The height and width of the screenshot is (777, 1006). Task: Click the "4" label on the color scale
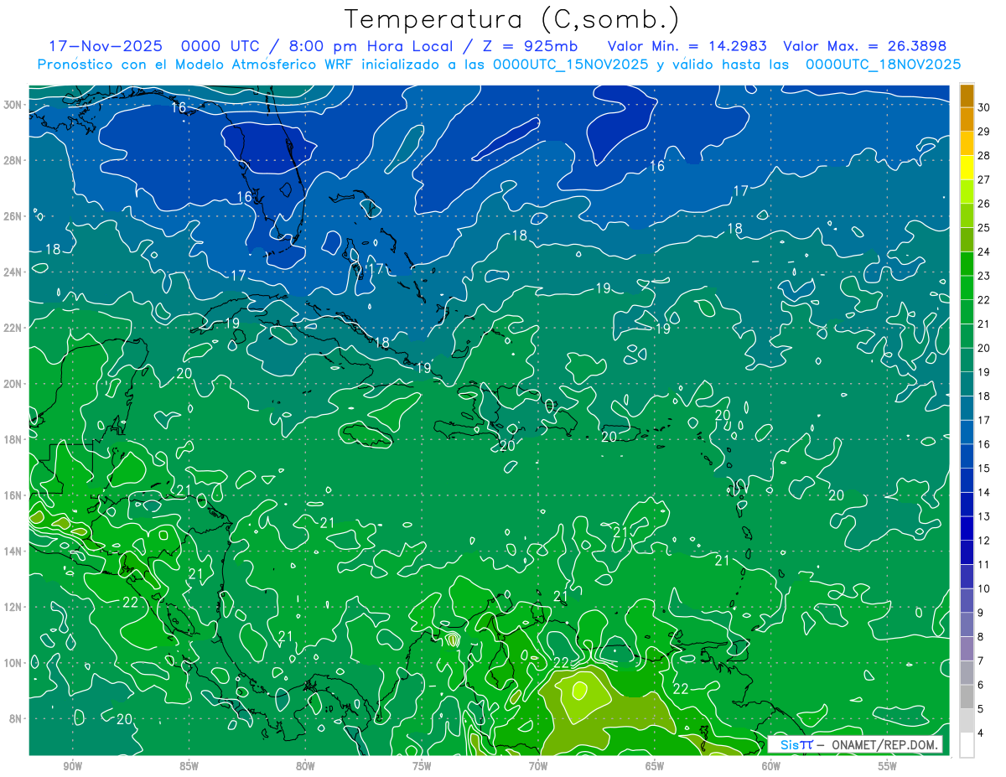pos(980,733)
